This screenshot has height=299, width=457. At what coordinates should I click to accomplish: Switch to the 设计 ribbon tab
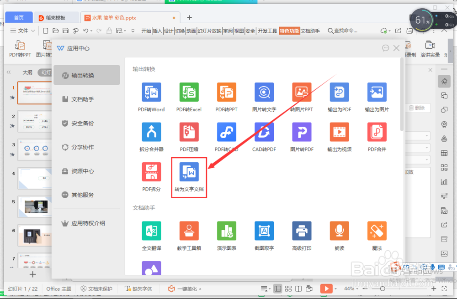coord(169,31)
